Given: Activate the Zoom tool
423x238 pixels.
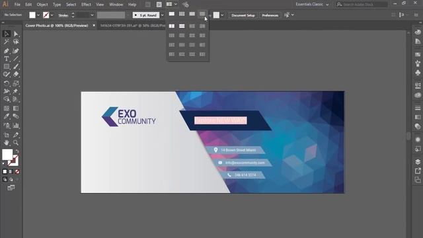Looking at the screenshot, I should (16, 143).
